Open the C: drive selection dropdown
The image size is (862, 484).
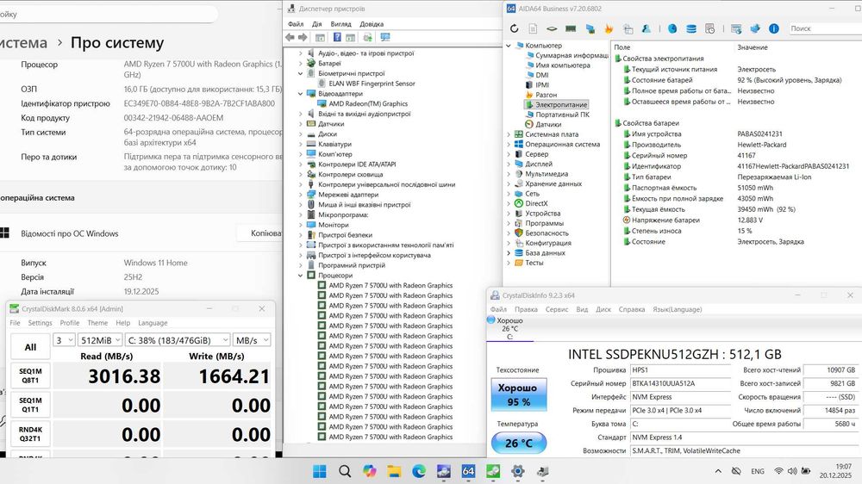tap(177, 340)
